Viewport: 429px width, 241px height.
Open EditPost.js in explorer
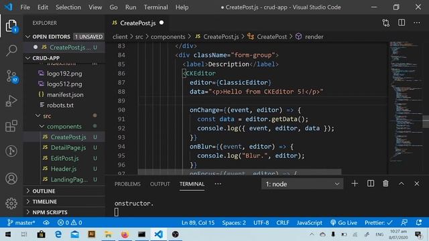coord(64,158)
